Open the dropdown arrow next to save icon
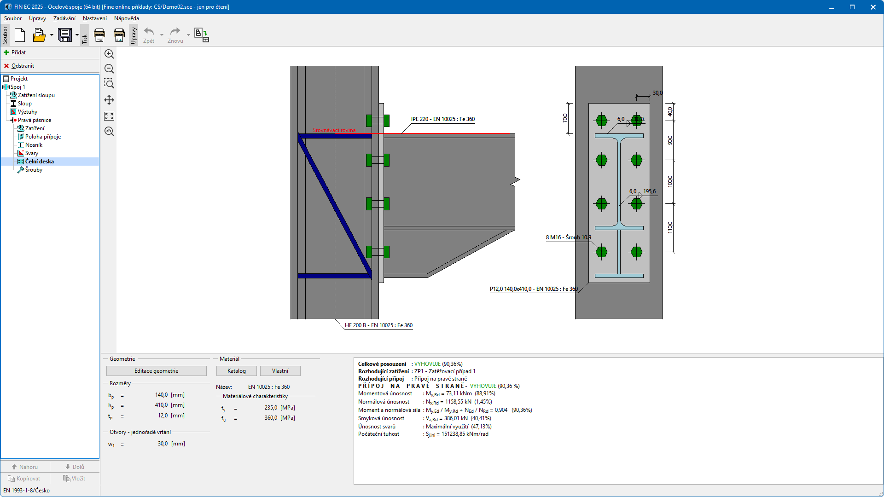Image resolution: width=884 pixels, height=497 pixels. pos(77,35)
